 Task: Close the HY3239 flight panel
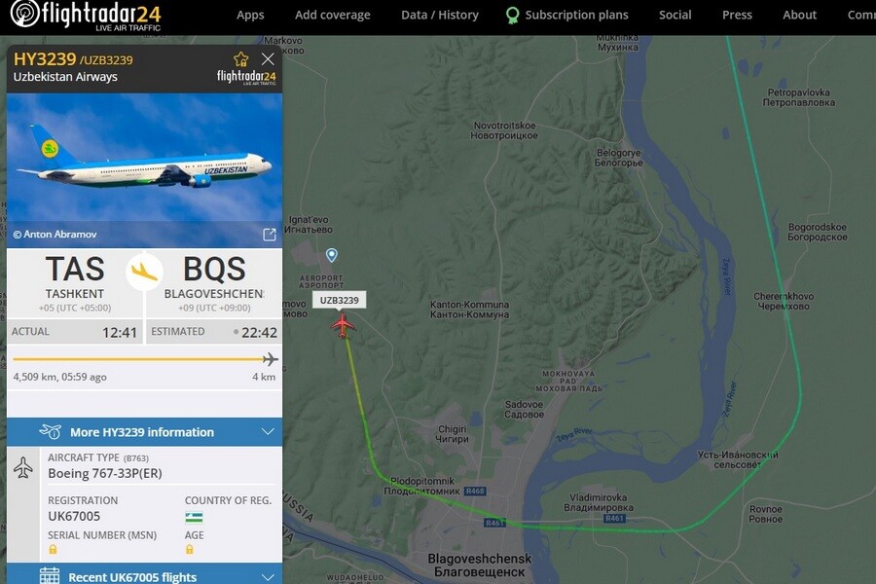click(x=268, y=58)
